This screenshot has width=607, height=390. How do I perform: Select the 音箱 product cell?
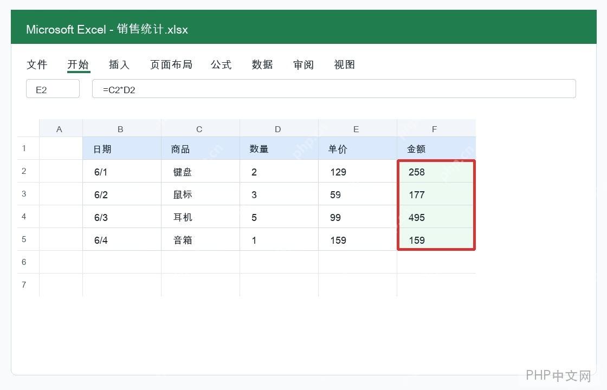tap(201, 239)
